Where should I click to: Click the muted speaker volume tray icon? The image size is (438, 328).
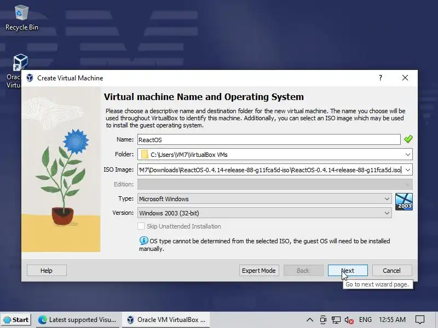(349, 320)
